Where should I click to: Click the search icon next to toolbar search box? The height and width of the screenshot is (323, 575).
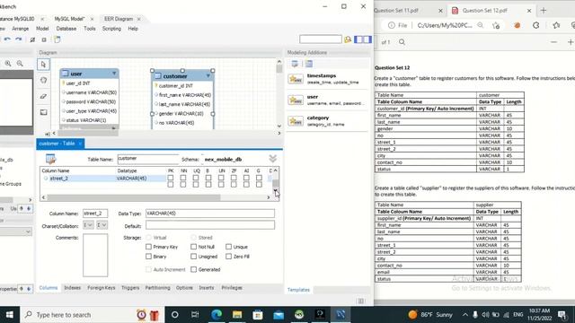point(348,39)
